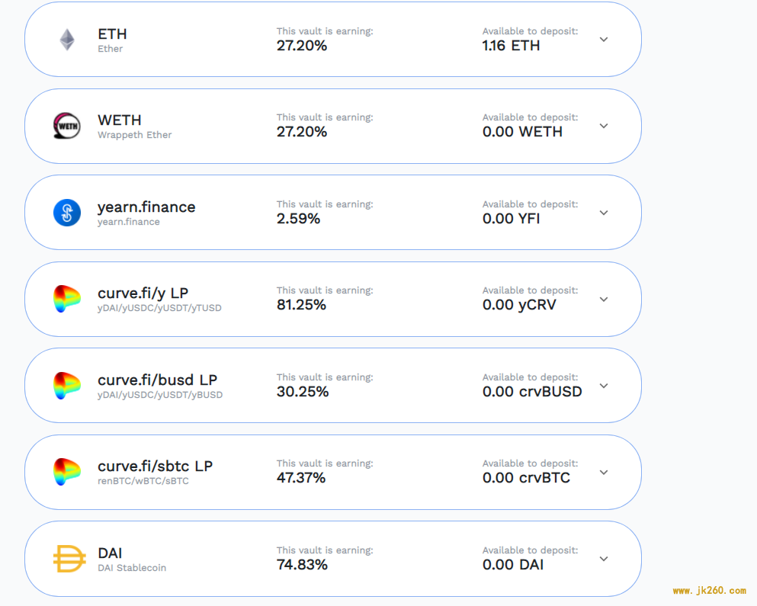Click the 27.20% rate on ETH vault

[302, 46]
